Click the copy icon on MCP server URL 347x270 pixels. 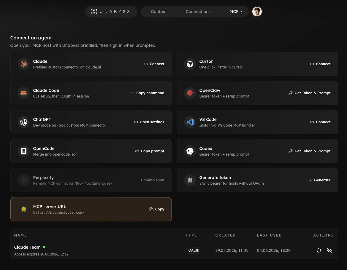click(x=151, y=209)
